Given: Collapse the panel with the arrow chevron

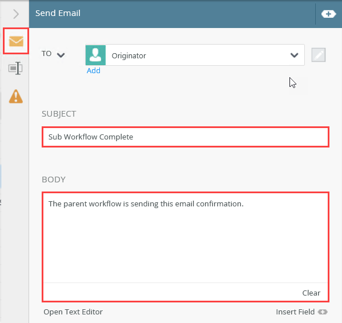Looking at the screenshot, I should (x=16, y=14).
